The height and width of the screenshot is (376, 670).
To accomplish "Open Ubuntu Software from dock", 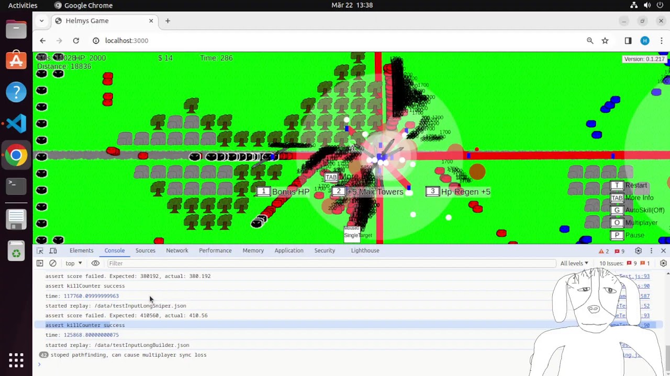I will (x=16, y=60).
